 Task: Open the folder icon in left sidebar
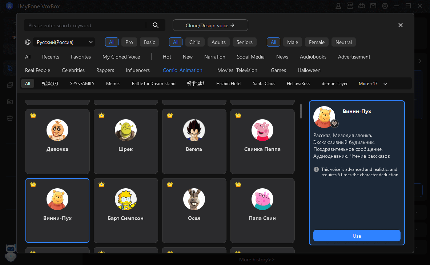pos(10,101)
